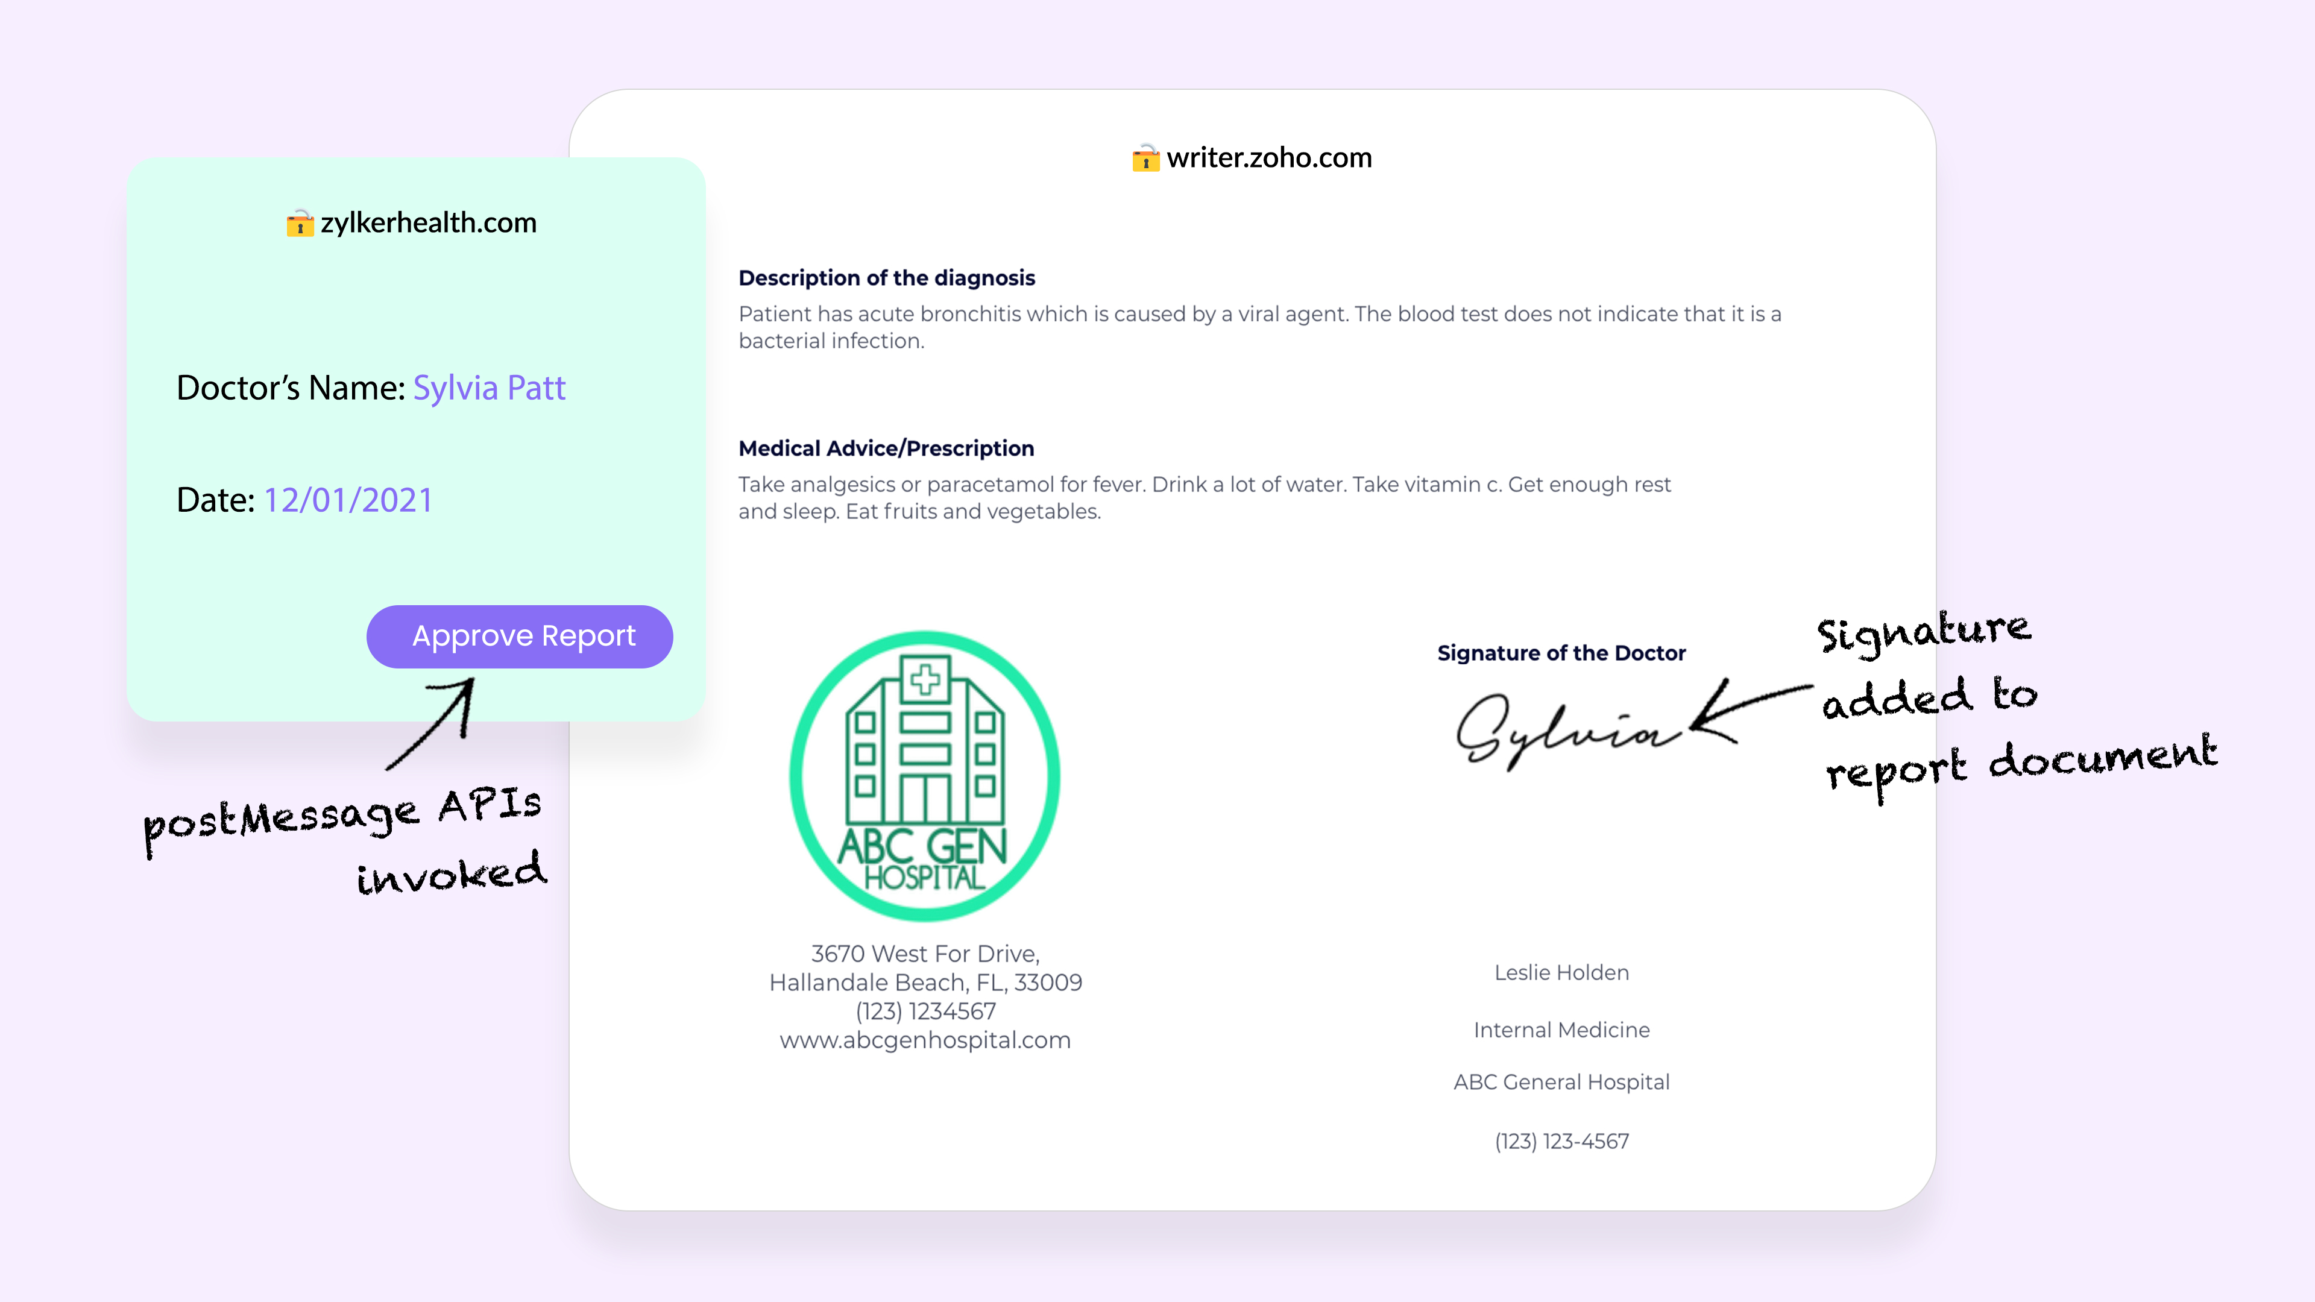Click the Medical Advice/Prescription heading
2315x1302 pixels.
click(x=886, y=448)
